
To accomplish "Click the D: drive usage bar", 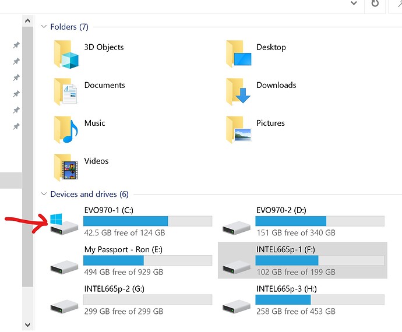I will (x=320, y=221).
